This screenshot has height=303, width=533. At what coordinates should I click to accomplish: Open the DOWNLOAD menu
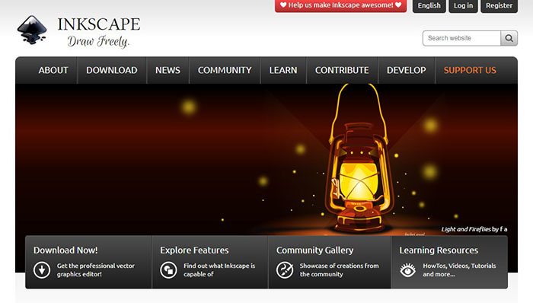click(x=112, y=70)
